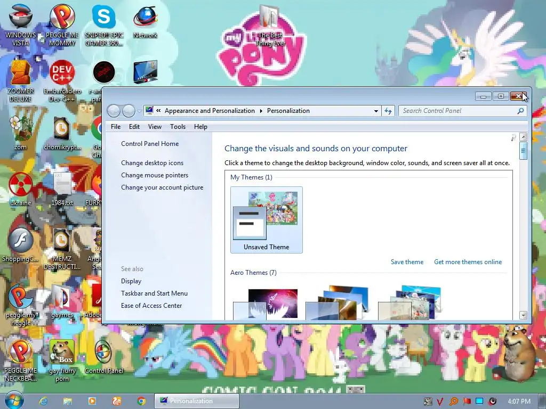Select the peggle my heggle icon
Image resolution: width=546 pixels, height=409 pixels.
pos(20,305)
